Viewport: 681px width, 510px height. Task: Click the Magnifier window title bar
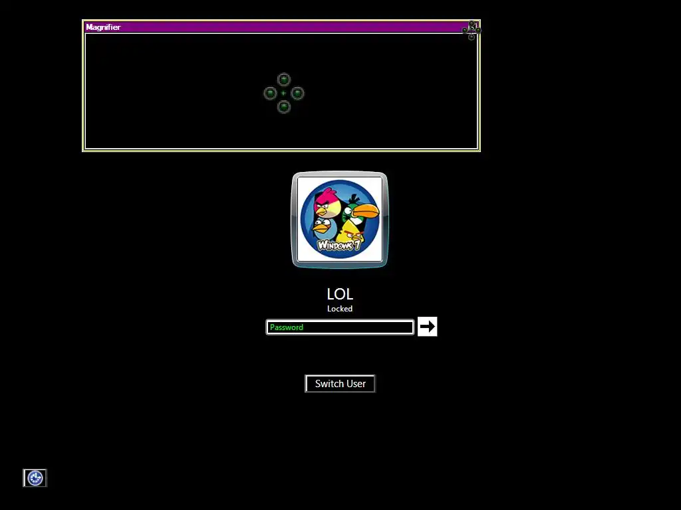[281, 27]
